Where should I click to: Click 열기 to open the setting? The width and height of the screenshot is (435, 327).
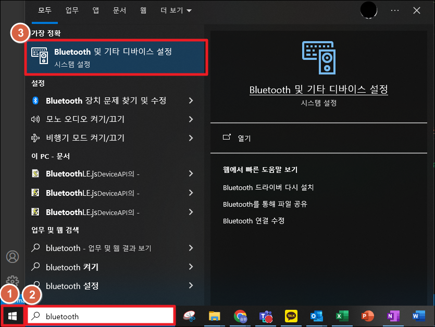(244, 138)
